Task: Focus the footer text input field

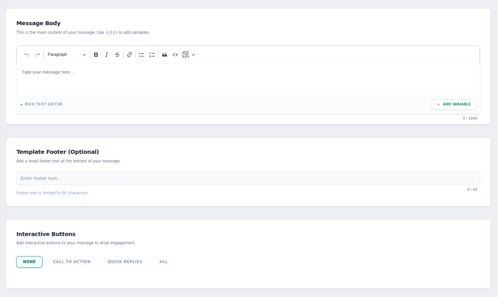Action: pos(248,178)
